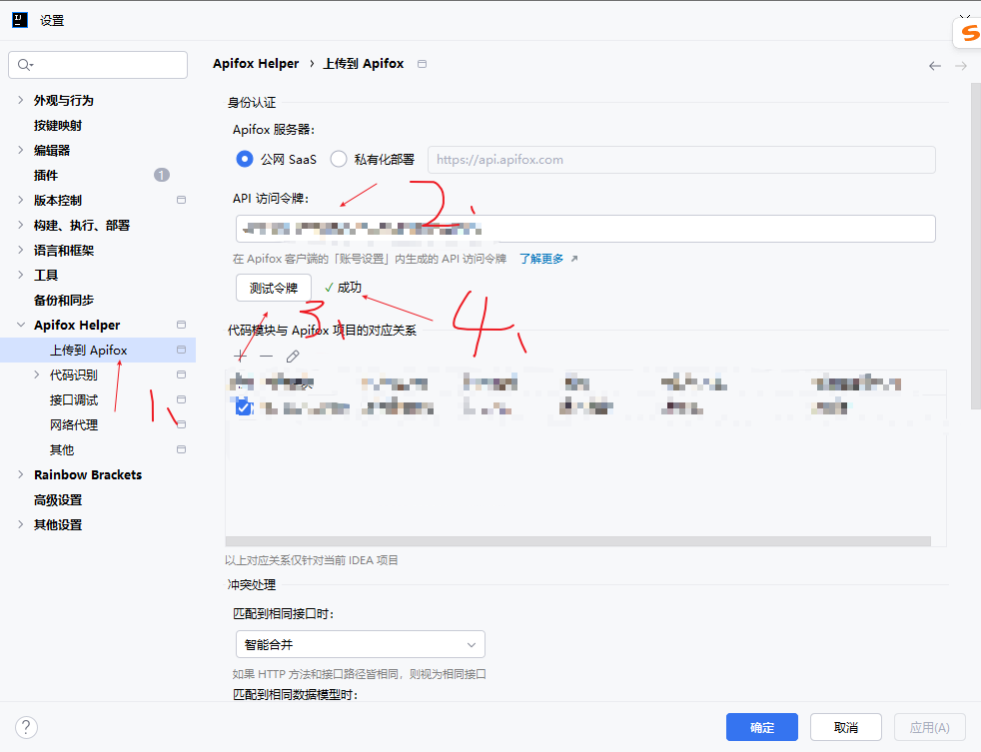Click the mapping table horizontal scrollbar
981x752 pixels.
tap(578, 541)
